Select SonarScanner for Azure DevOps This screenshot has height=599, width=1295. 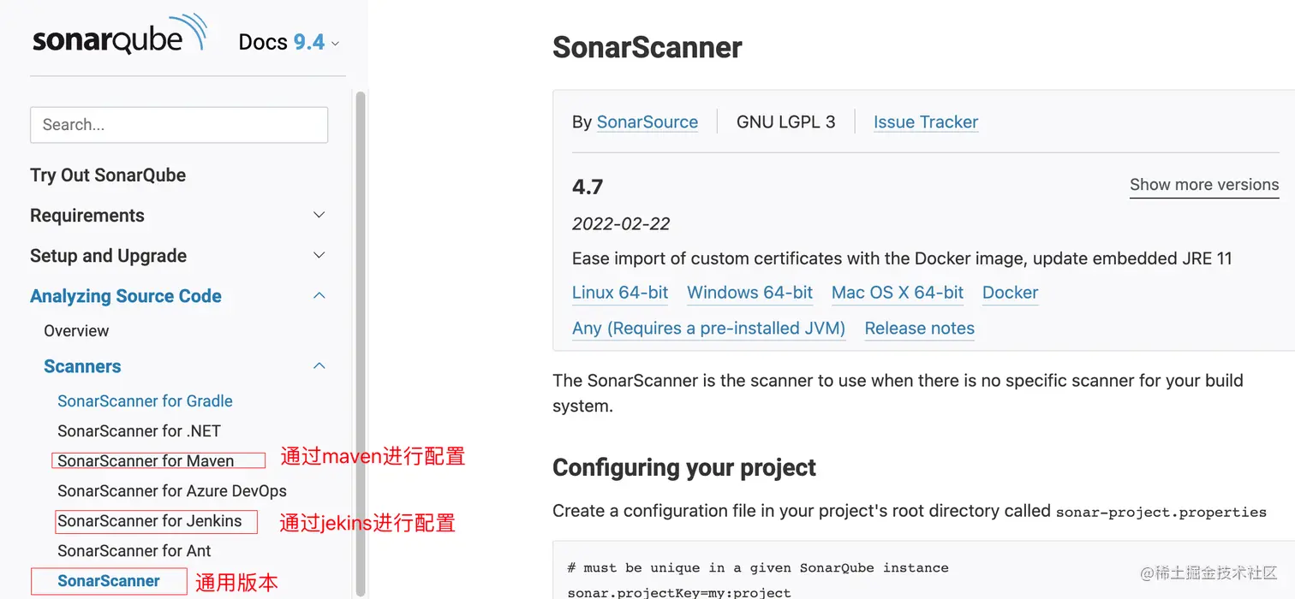[172, 491]
